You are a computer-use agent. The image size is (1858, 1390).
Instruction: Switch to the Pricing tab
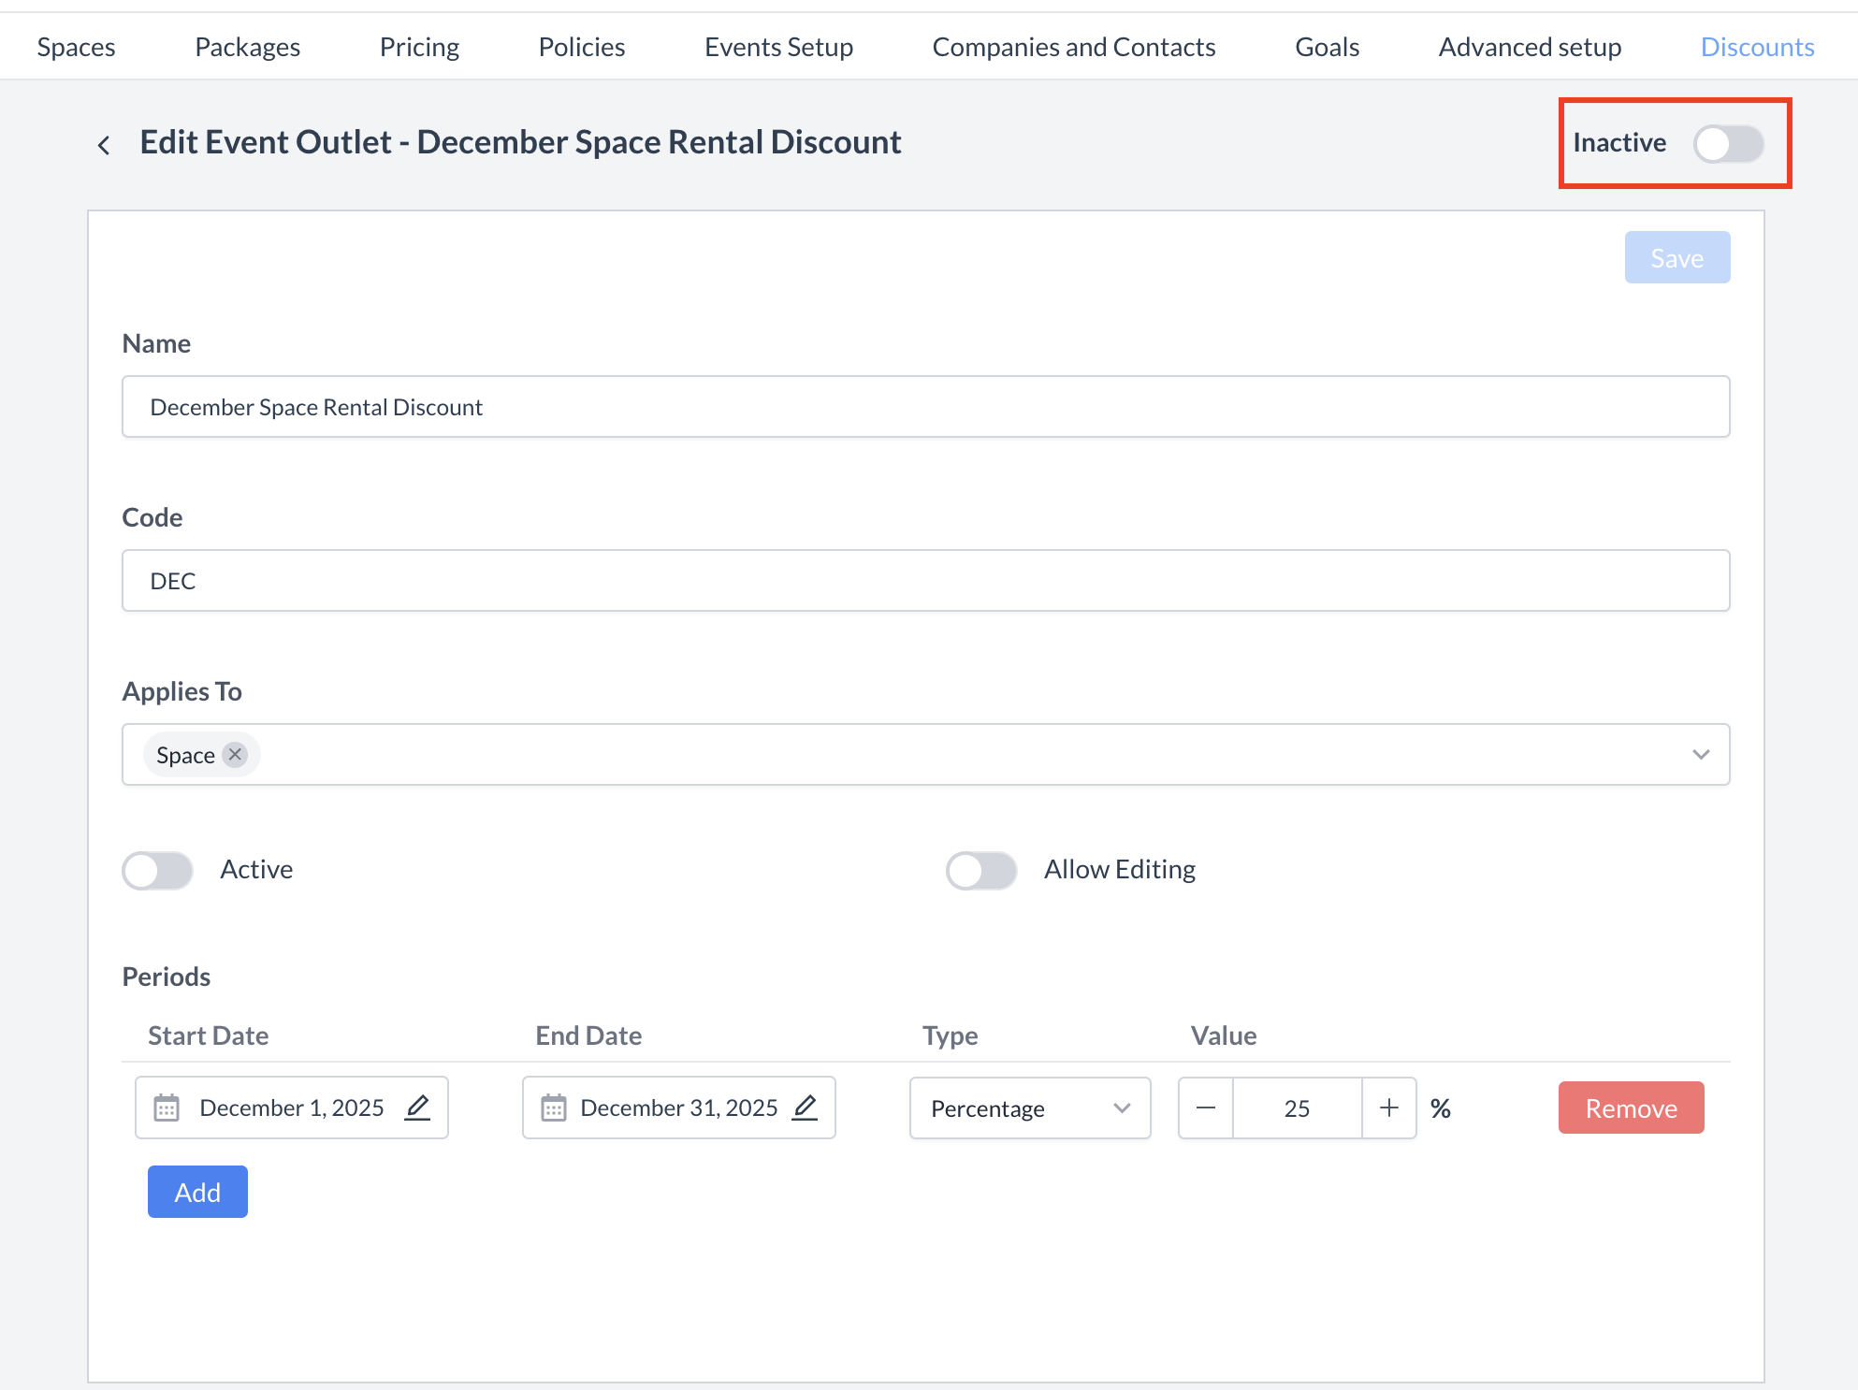pyautogui.click(x=419, y=46)
